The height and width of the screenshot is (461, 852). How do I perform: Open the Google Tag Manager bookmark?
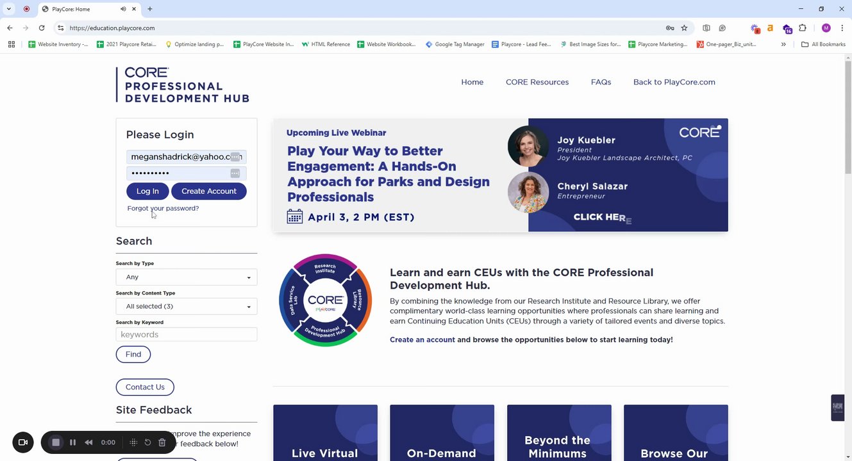(x=455, y=44)
